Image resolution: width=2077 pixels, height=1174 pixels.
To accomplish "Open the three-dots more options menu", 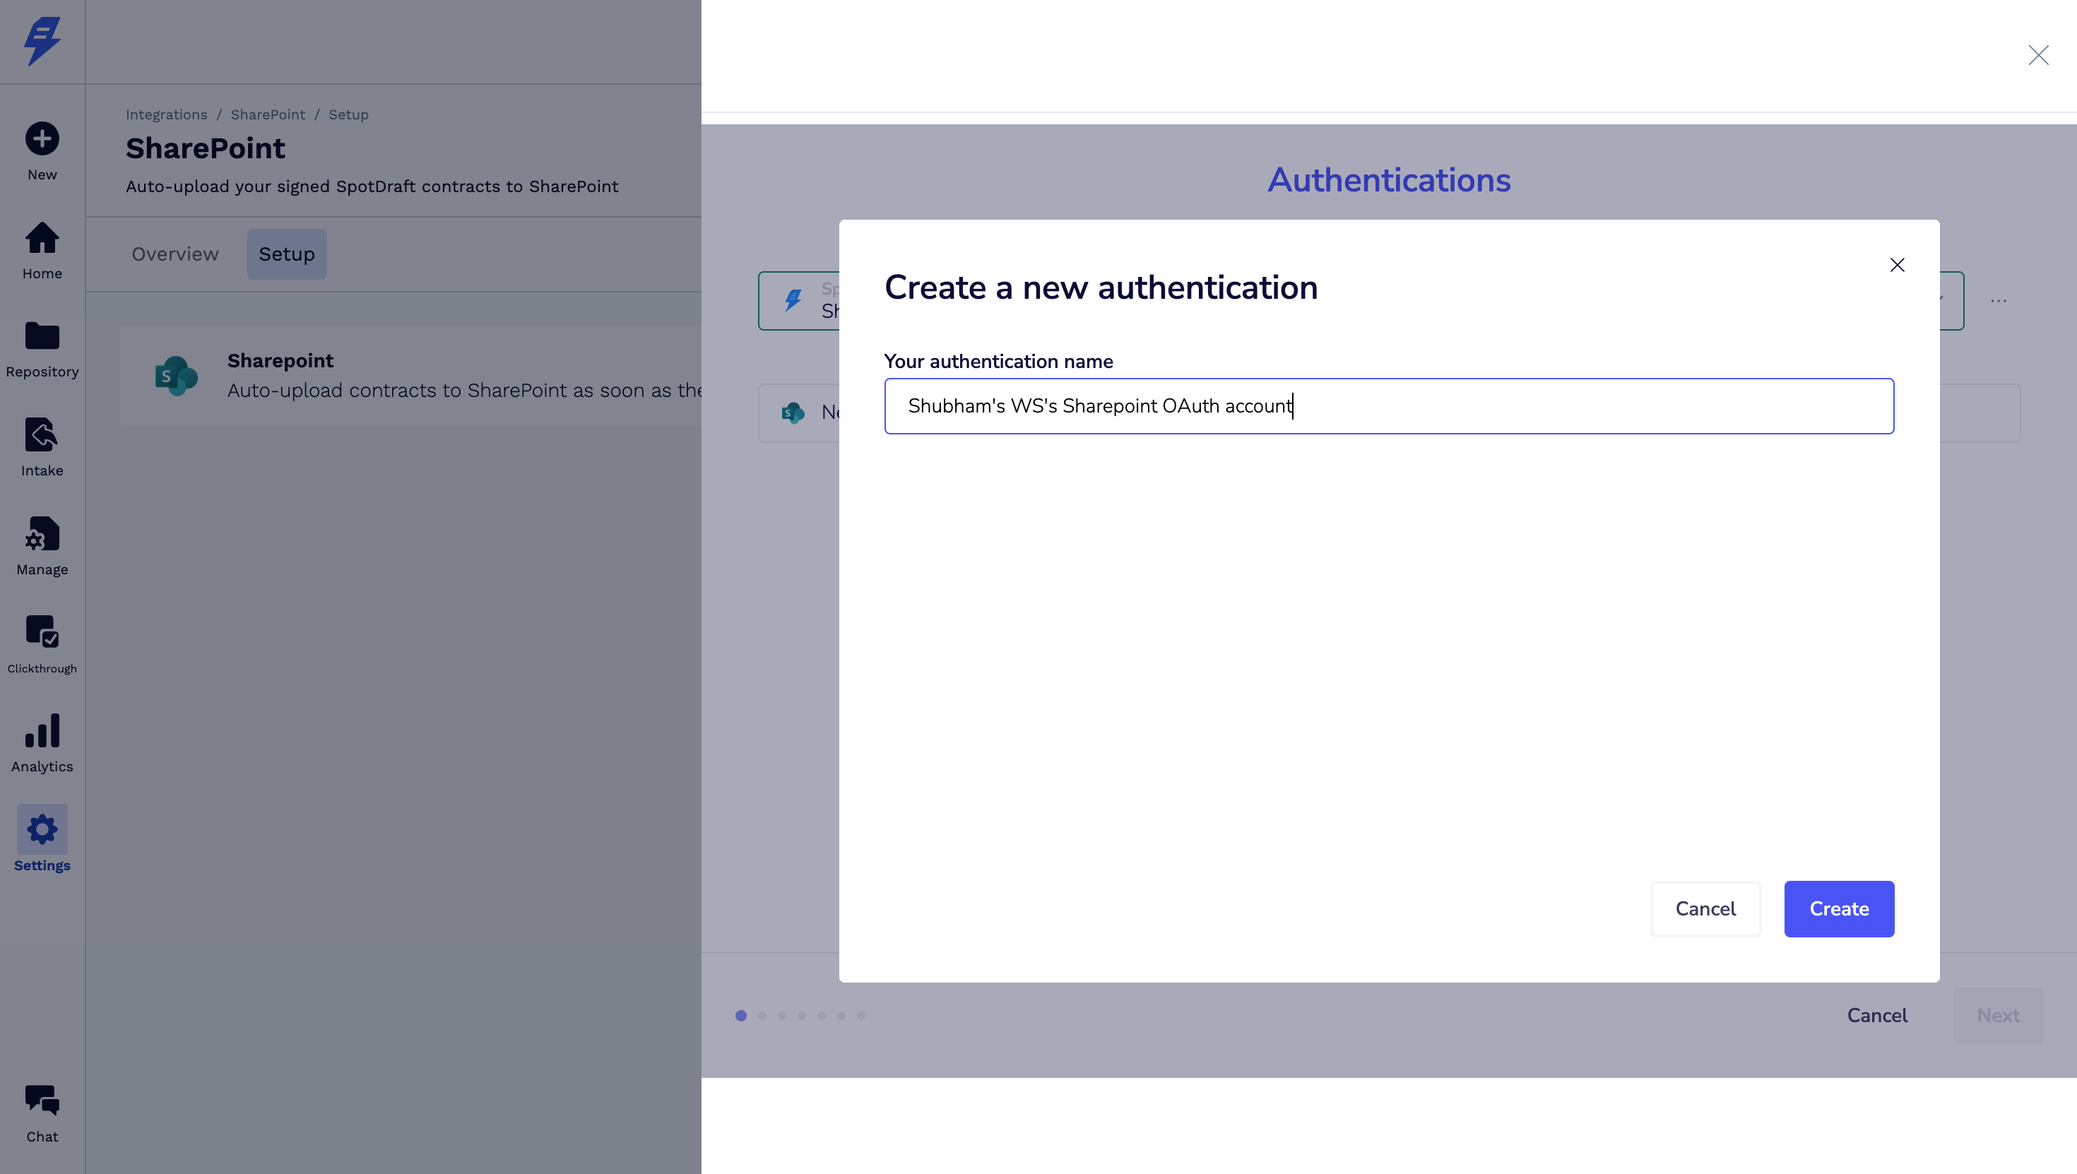I will tap(1998, 301).
